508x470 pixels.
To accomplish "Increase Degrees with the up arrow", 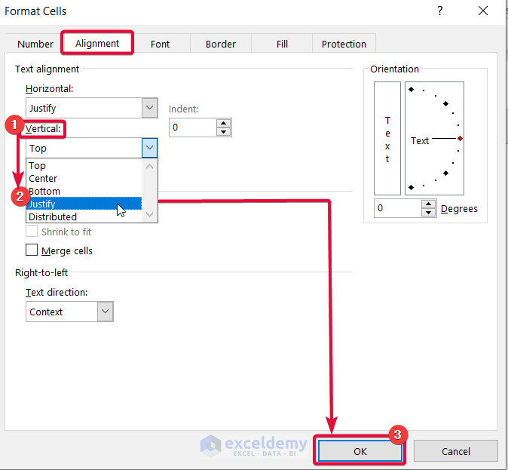I will [x=429, y=204].
